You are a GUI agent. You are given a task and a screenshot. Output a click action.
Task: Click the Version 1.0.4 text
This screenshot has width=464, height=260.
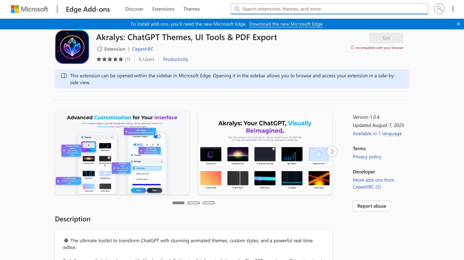point(366,117)
